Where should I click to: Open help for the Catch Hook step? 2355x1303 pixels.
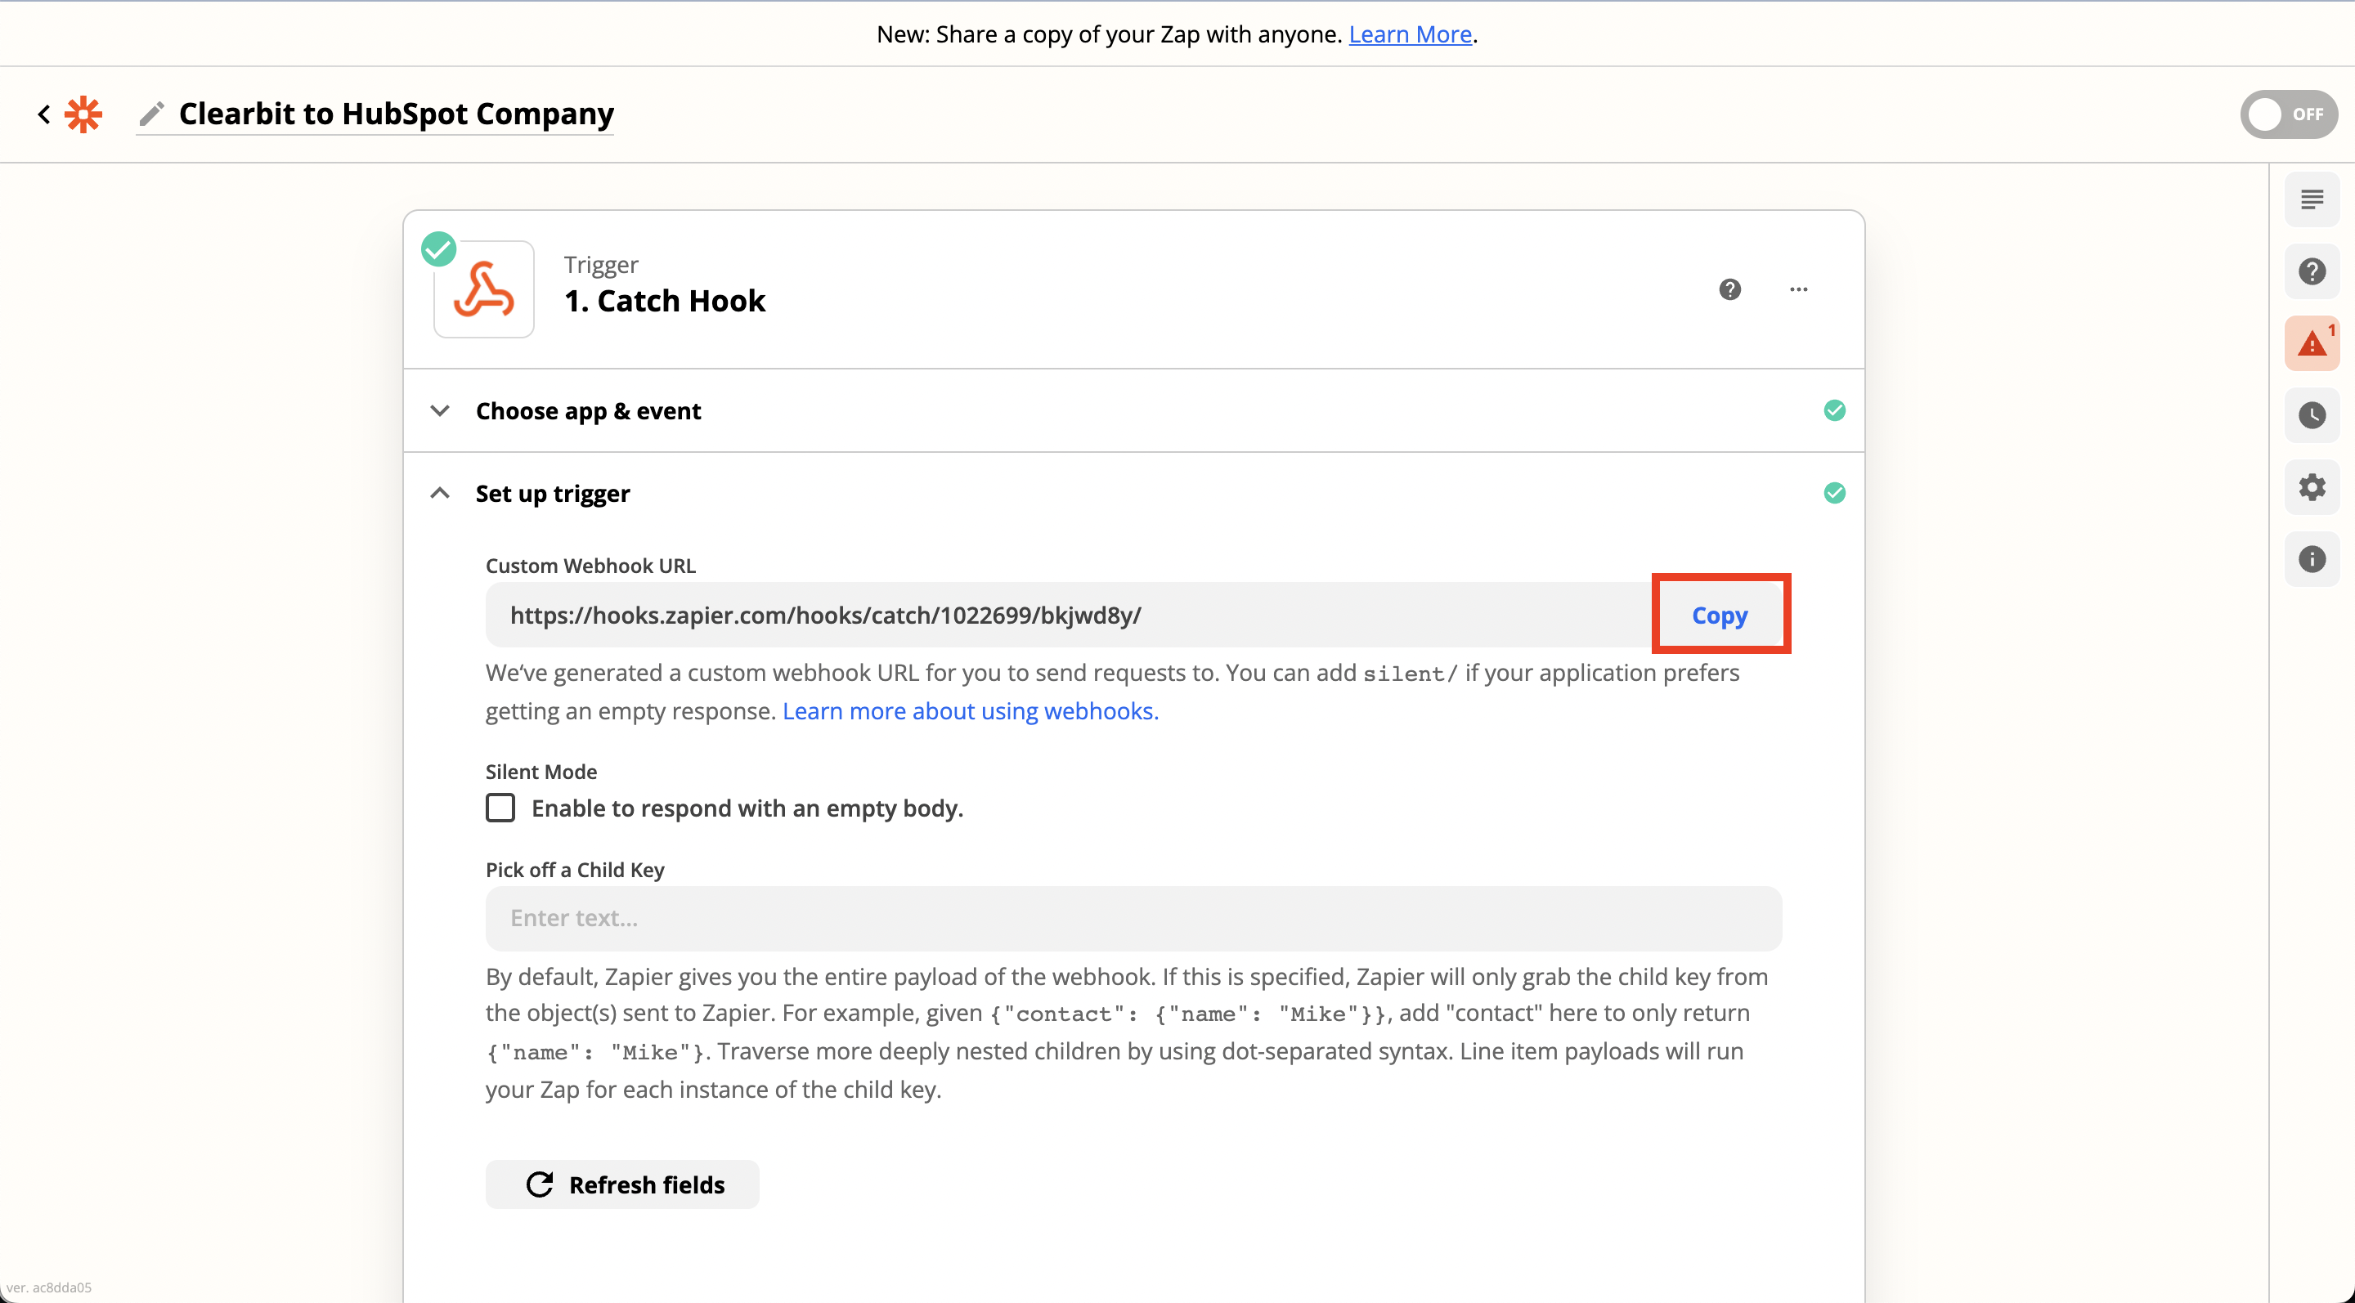pyautogui.click(x=1729, y=289)
